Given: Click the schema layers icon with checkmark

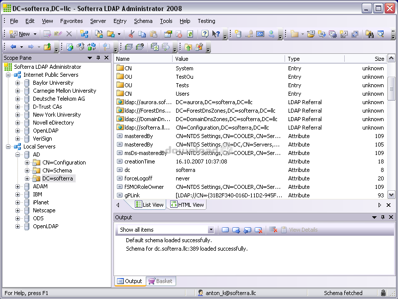Looking at the screenshot, I should click(x=140, y=47).
